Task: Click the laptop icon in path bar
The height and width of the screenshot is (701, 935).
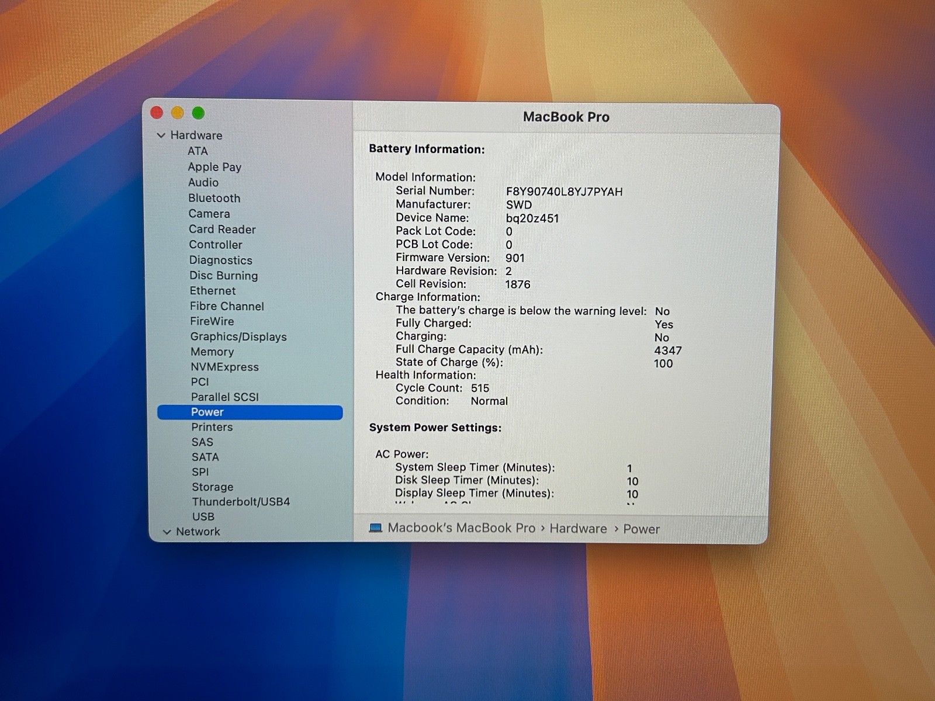Action: coord(376,528)
